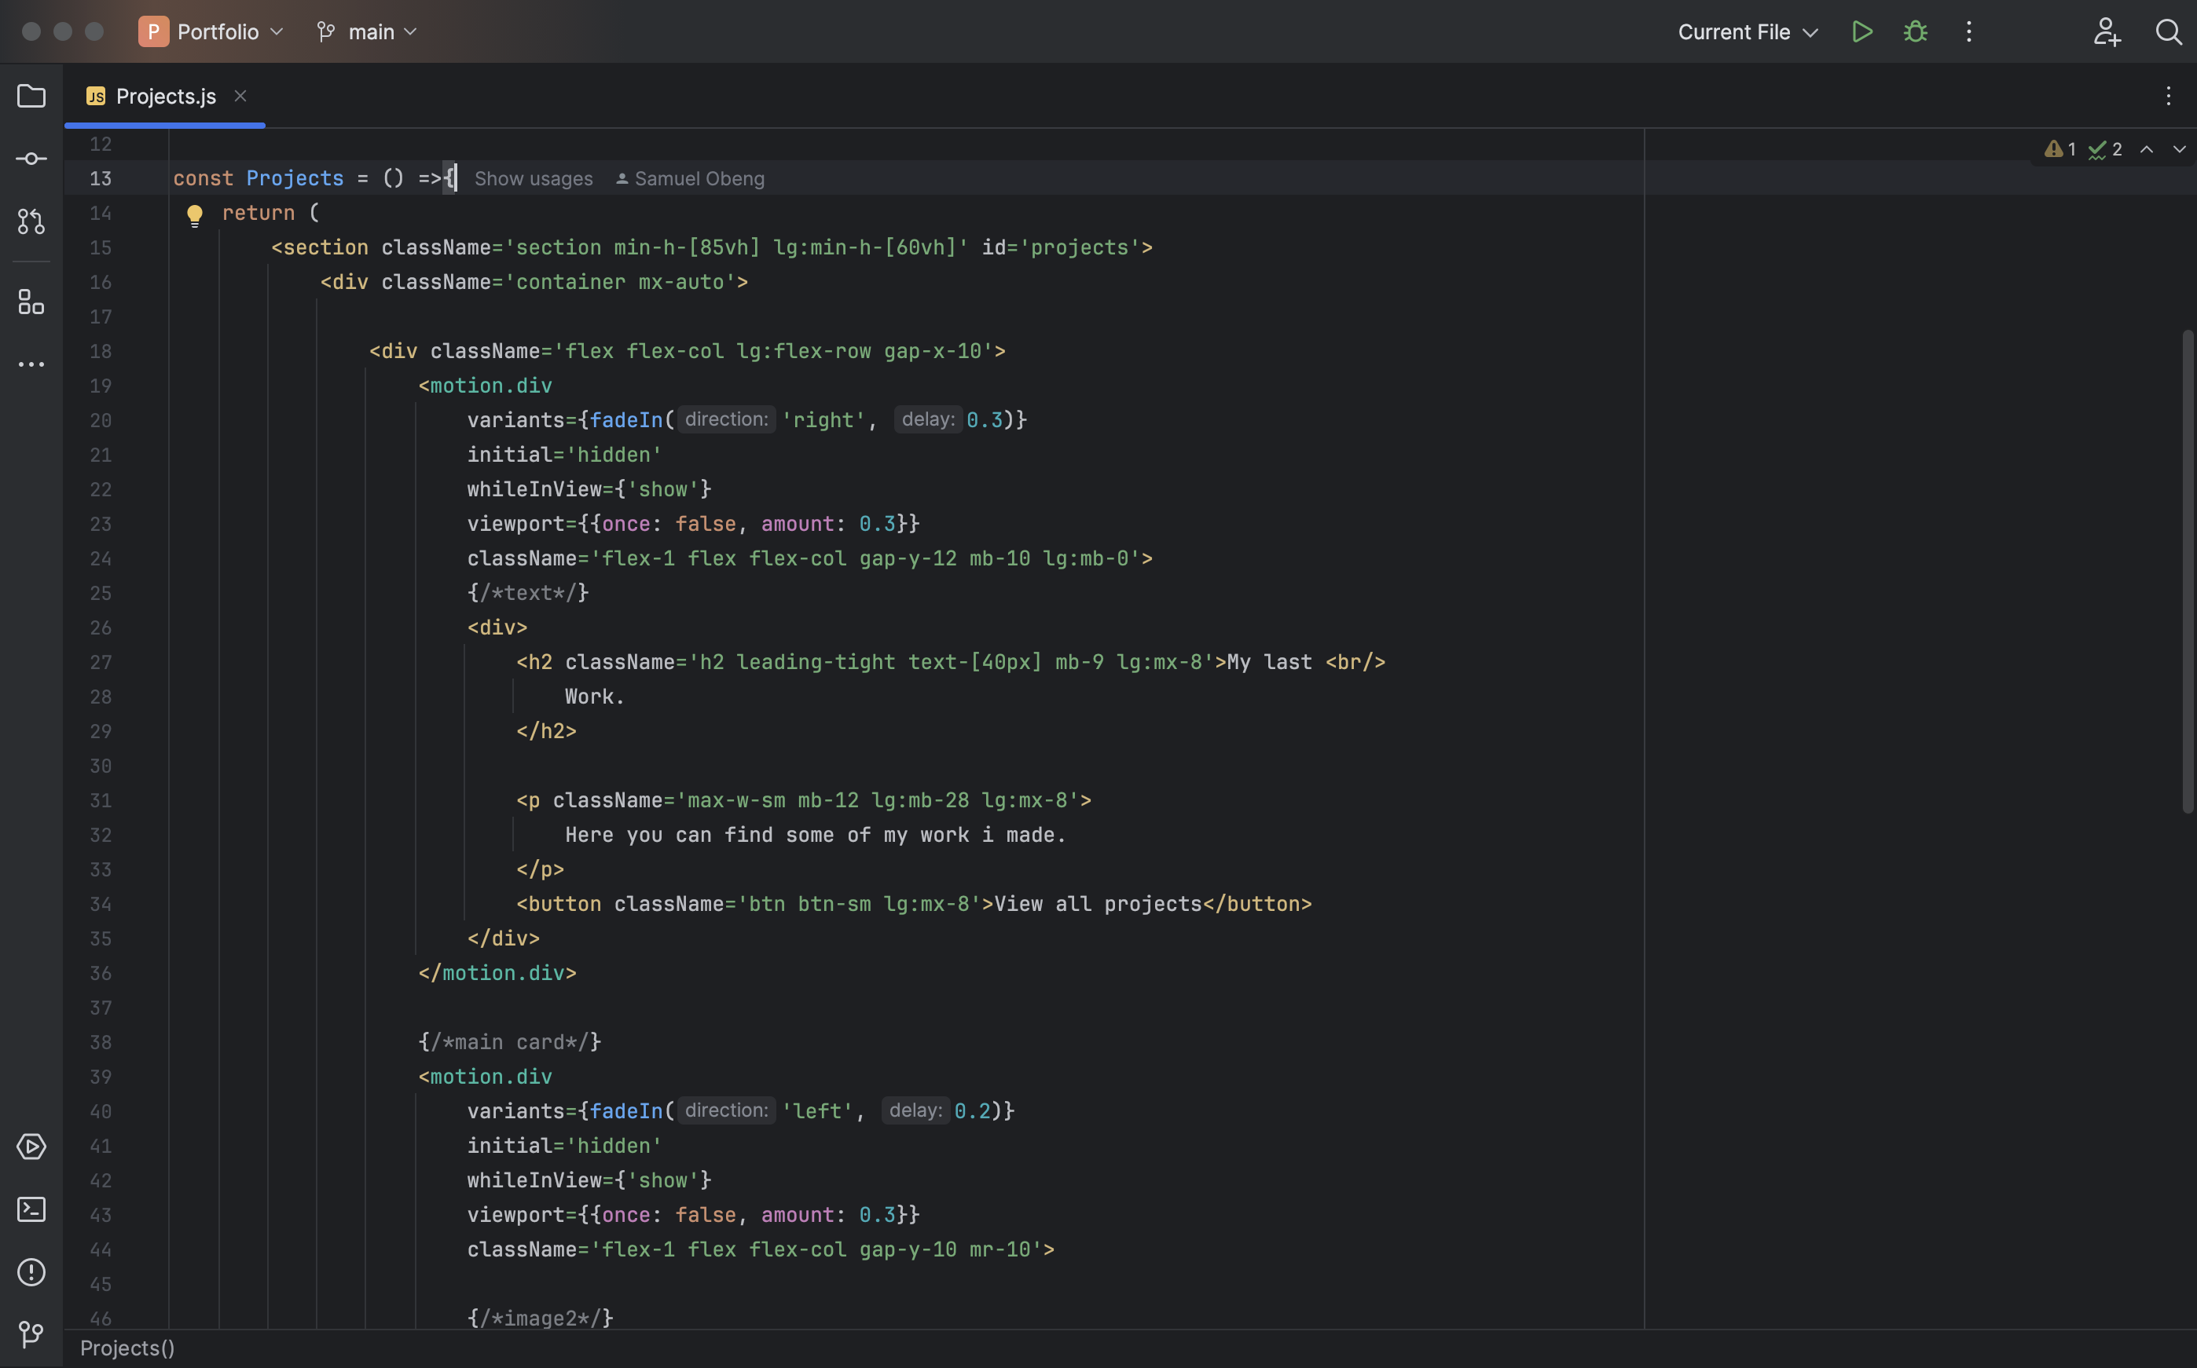2197x1368 pixels.
Task: Click the {/*text*/} comment on line 25
Action: (x=528, y=593)
